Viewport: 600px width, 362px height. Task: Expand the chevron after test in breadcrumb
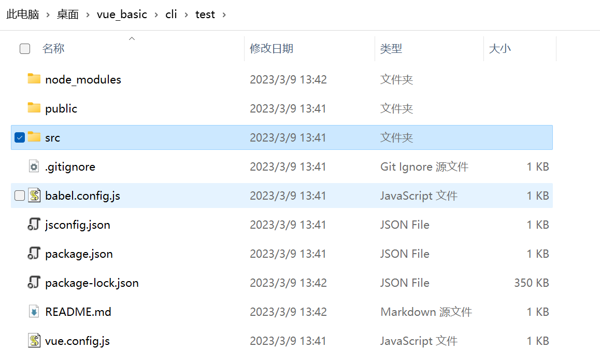click(x=224, y=15)
